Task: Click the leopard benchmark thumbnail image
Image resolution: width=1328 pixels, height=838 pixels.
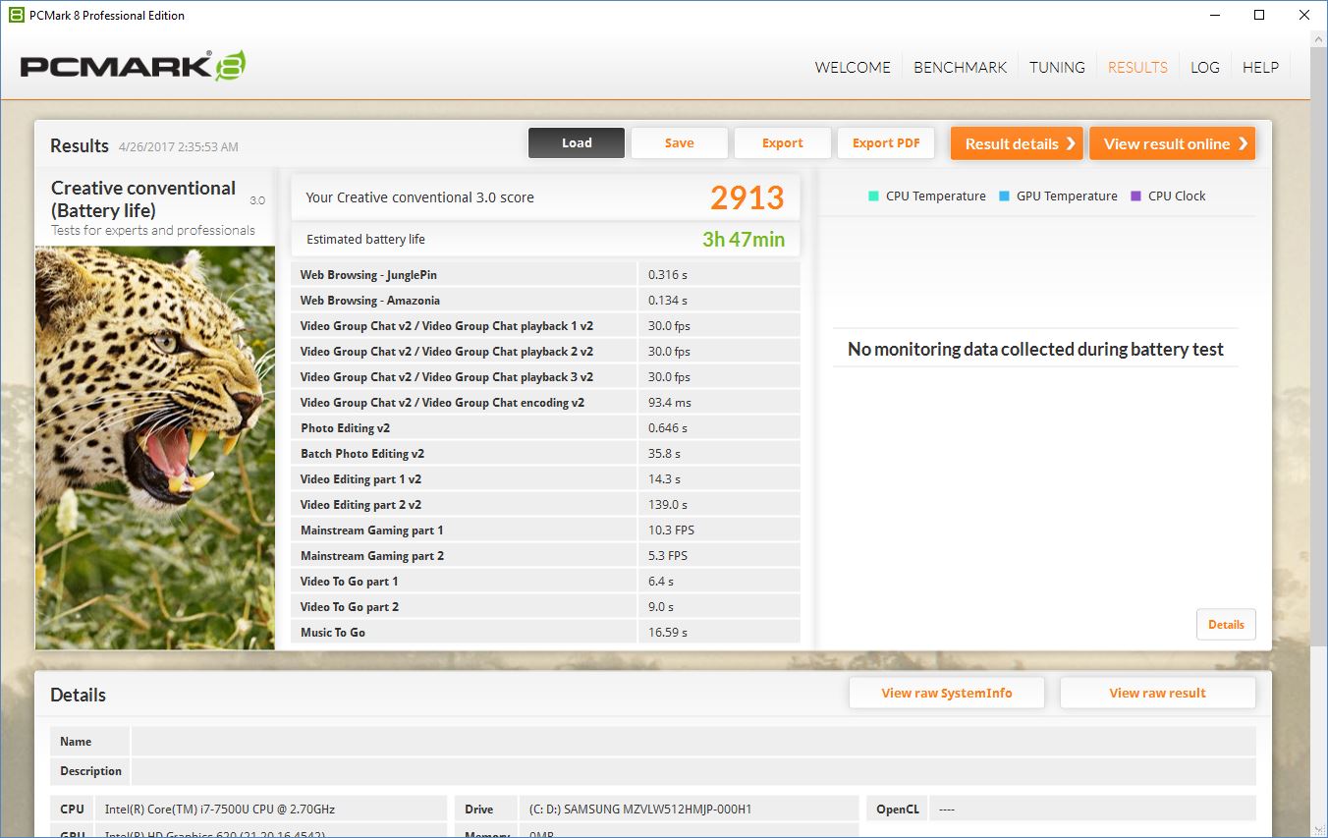Action: point(155,447)
